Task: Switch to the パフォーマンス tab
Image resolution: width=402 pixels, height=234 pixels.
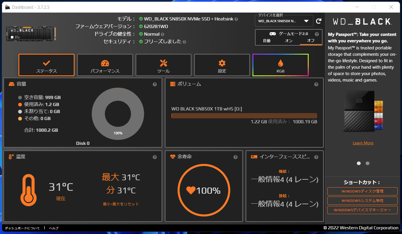Action: pyautogui.click(x=105, y=65)
